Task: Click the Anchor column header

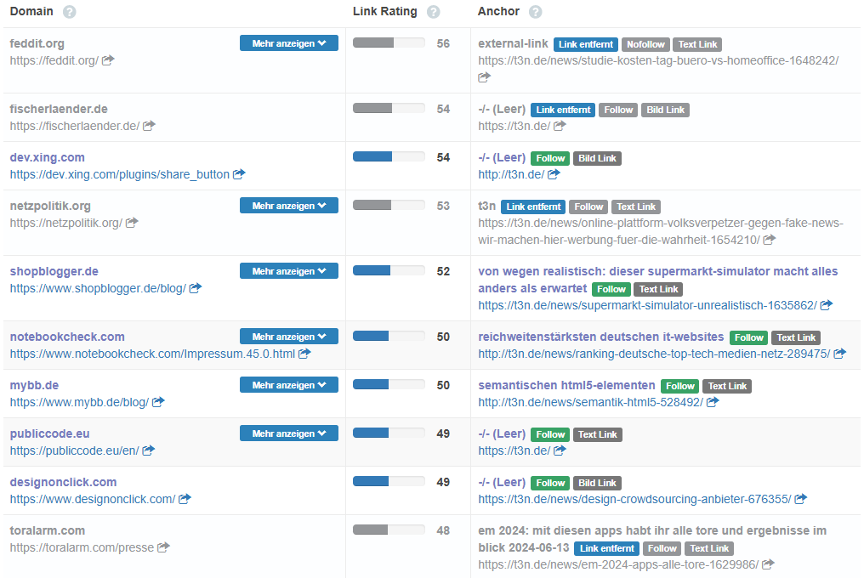Action: pos(498,11)
